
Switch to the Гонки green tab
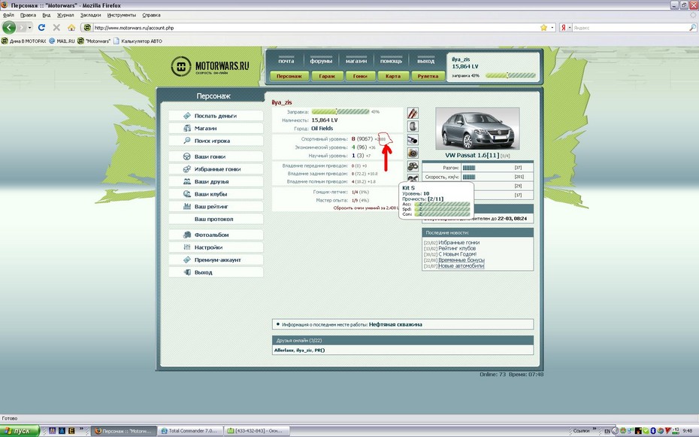(360, 76)
